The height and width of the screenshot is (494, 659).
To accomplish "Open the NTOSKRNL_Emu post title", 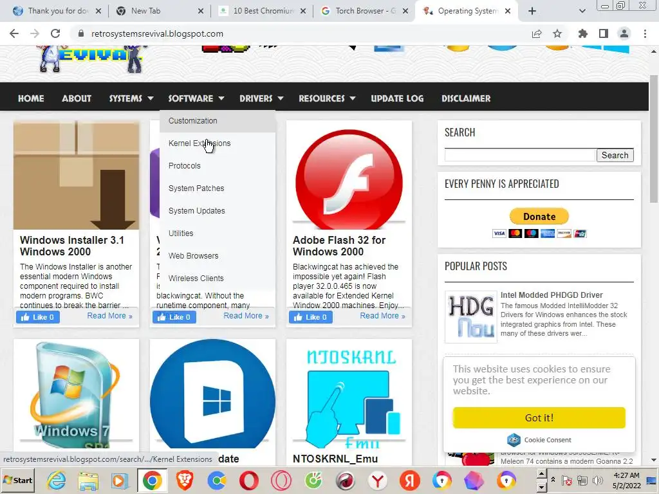I will [x=335, y=459].
